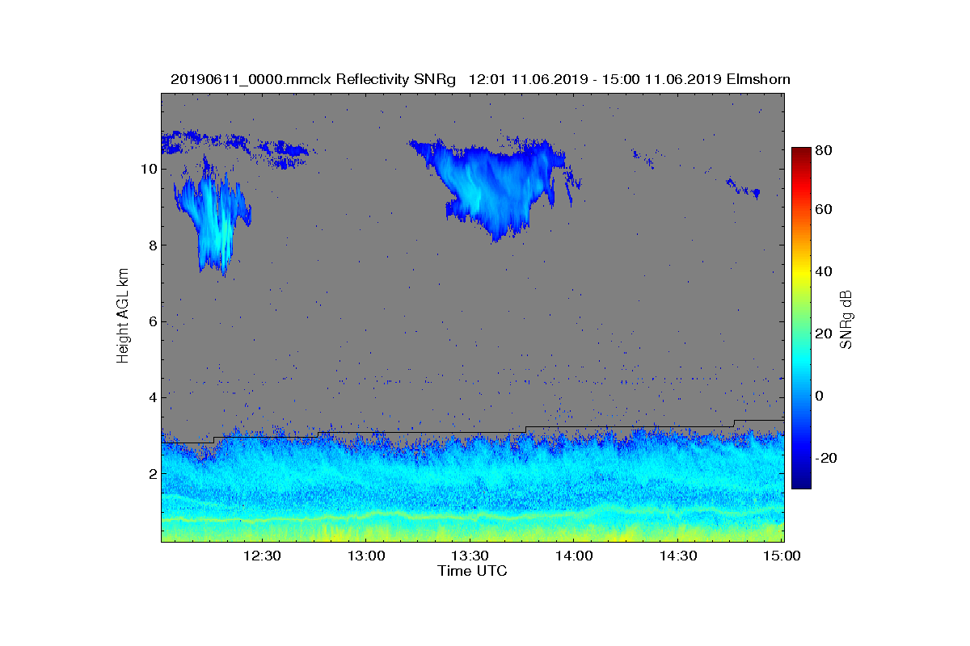970x646 pixels.
Task: Click the dark blue bottom of the colorbar
Action: point(801,480)
